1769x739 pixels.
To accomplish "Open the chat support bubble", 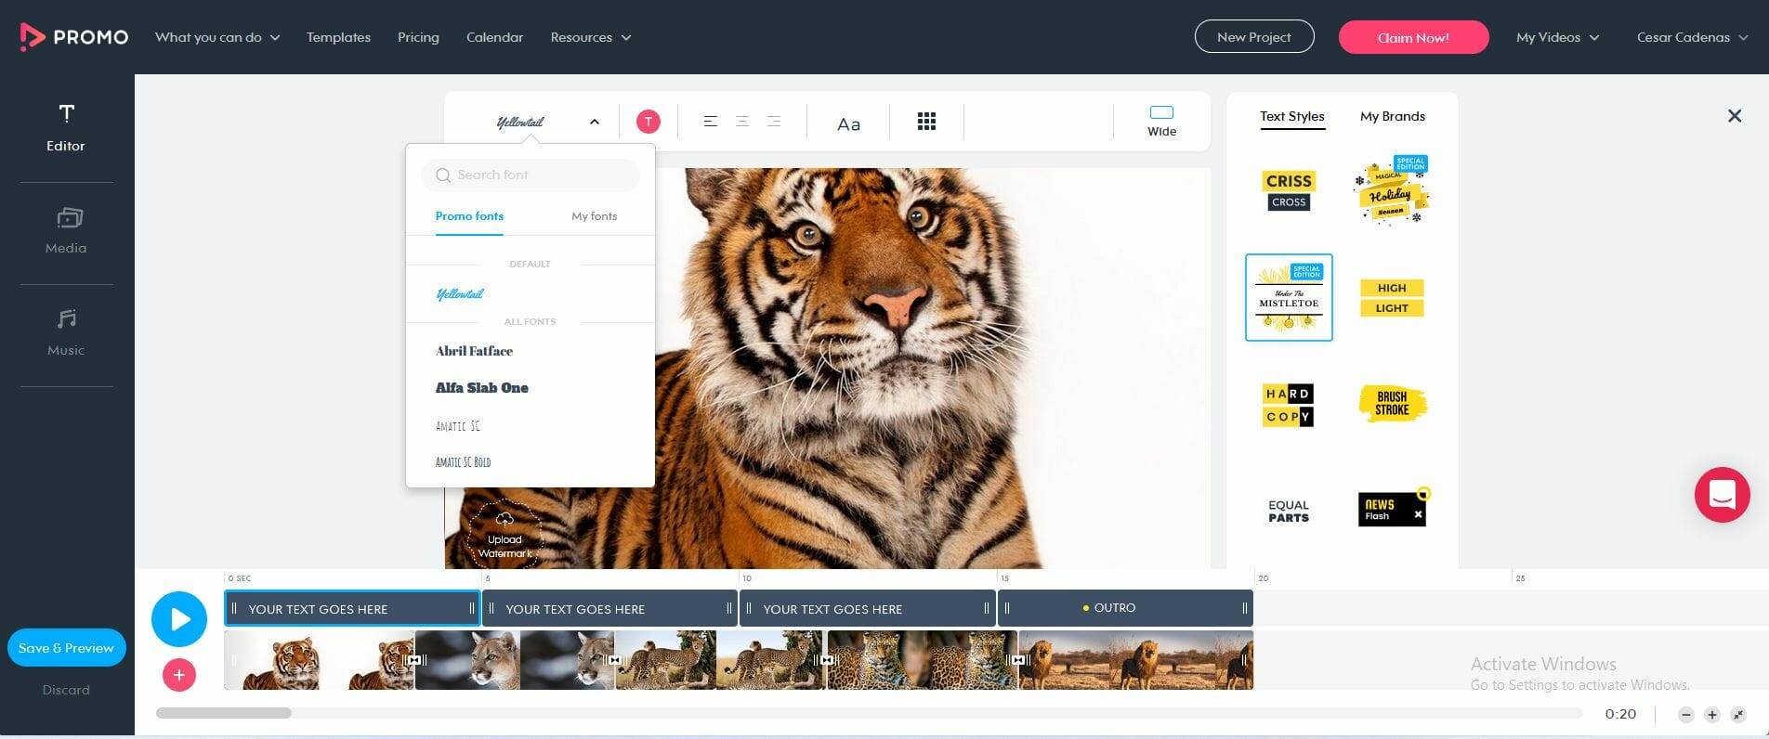I will point(1722,495).
